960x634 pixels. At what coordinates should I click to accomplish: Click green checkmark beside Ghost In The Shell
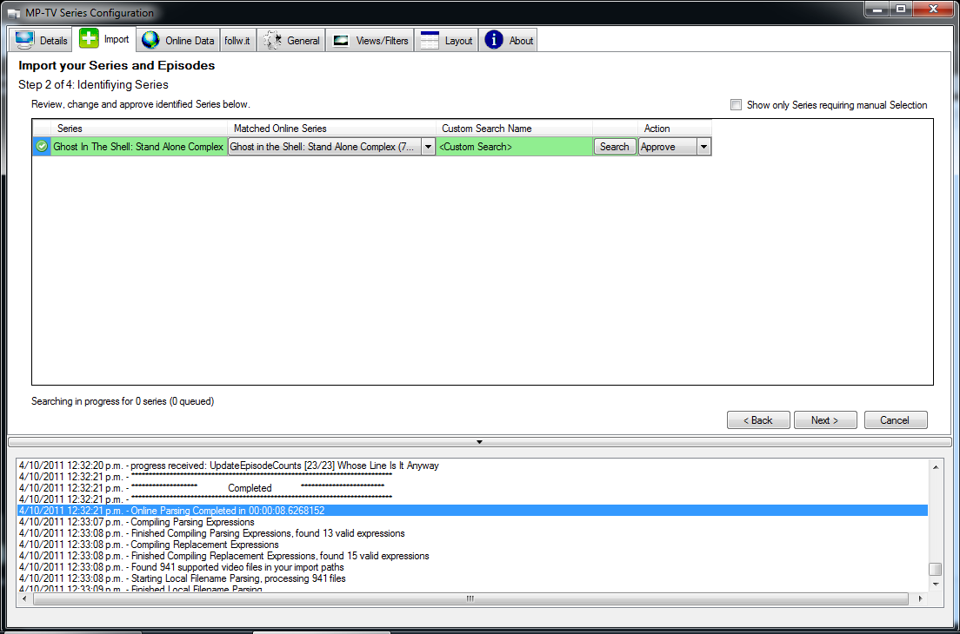(x=42, y=146)
